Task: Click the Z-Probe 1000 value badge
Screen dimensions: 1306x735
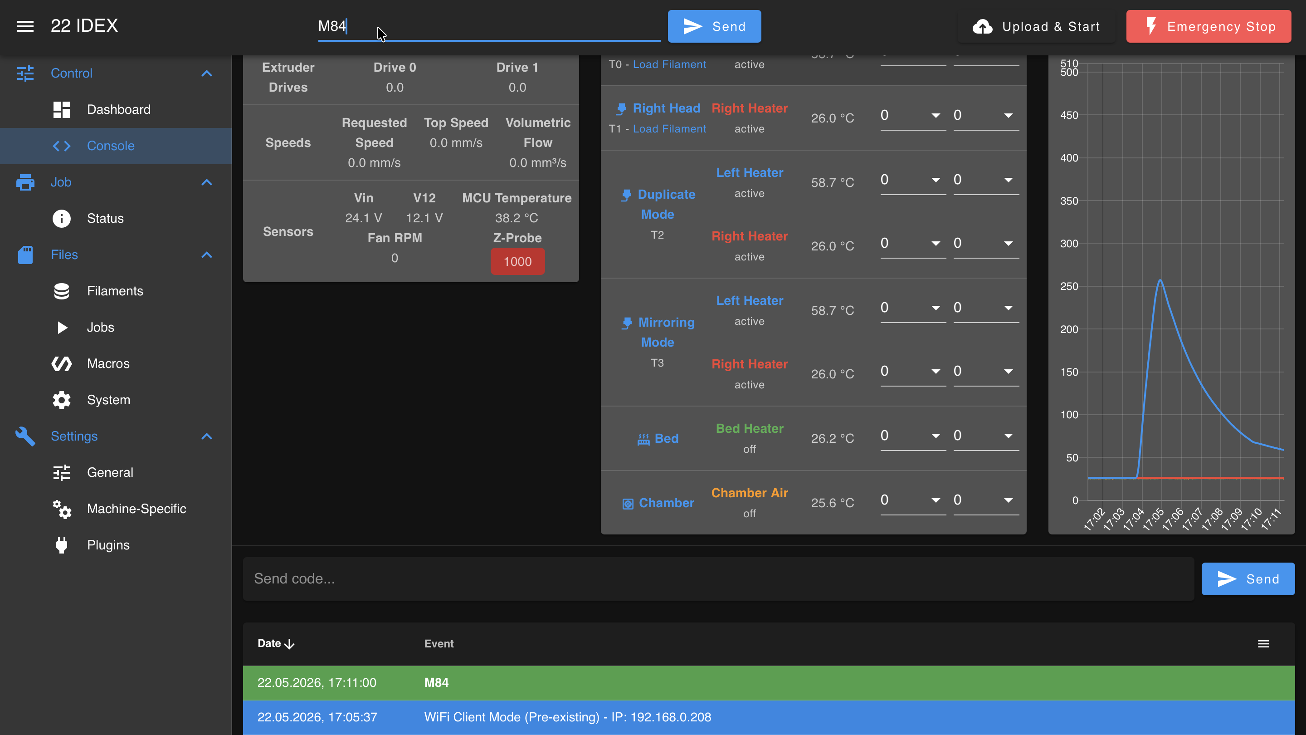Action: [x=517, y=262]
